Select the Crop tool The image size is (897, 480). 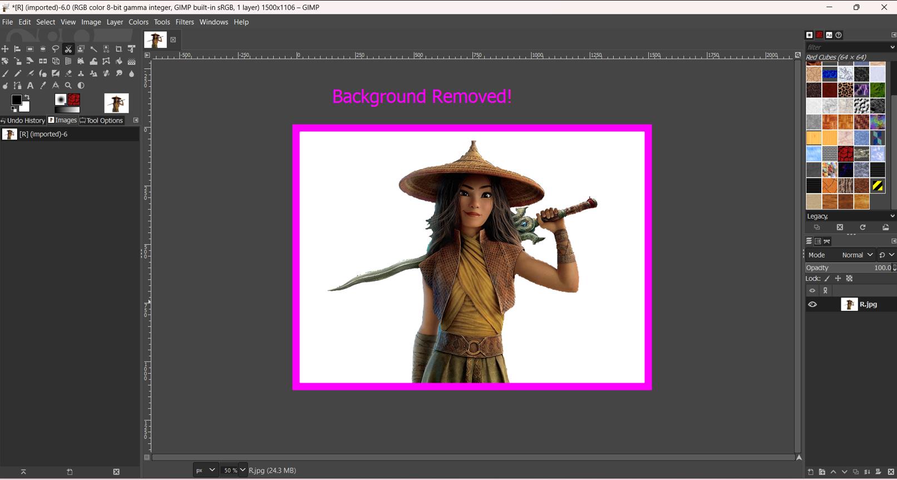[x=119, y=49]
